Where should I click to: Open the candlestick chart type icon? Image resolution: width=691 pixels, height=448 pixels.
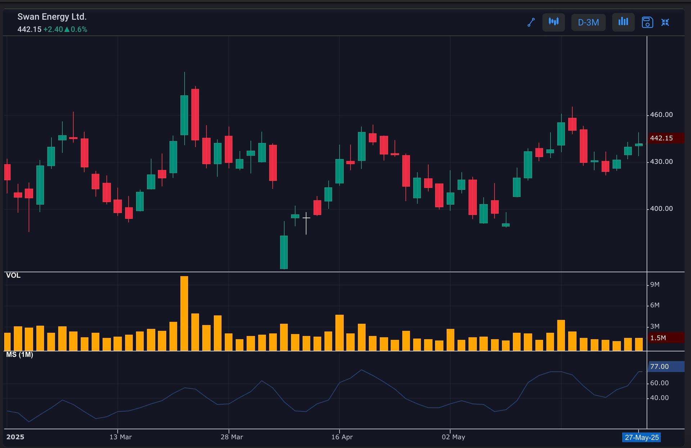pyautogui.click(x=554, y=22)
